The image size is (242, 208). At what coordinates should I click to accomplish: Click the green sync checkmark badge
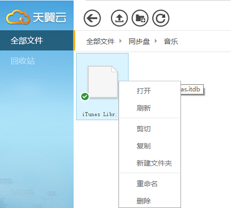coord(85,96)
